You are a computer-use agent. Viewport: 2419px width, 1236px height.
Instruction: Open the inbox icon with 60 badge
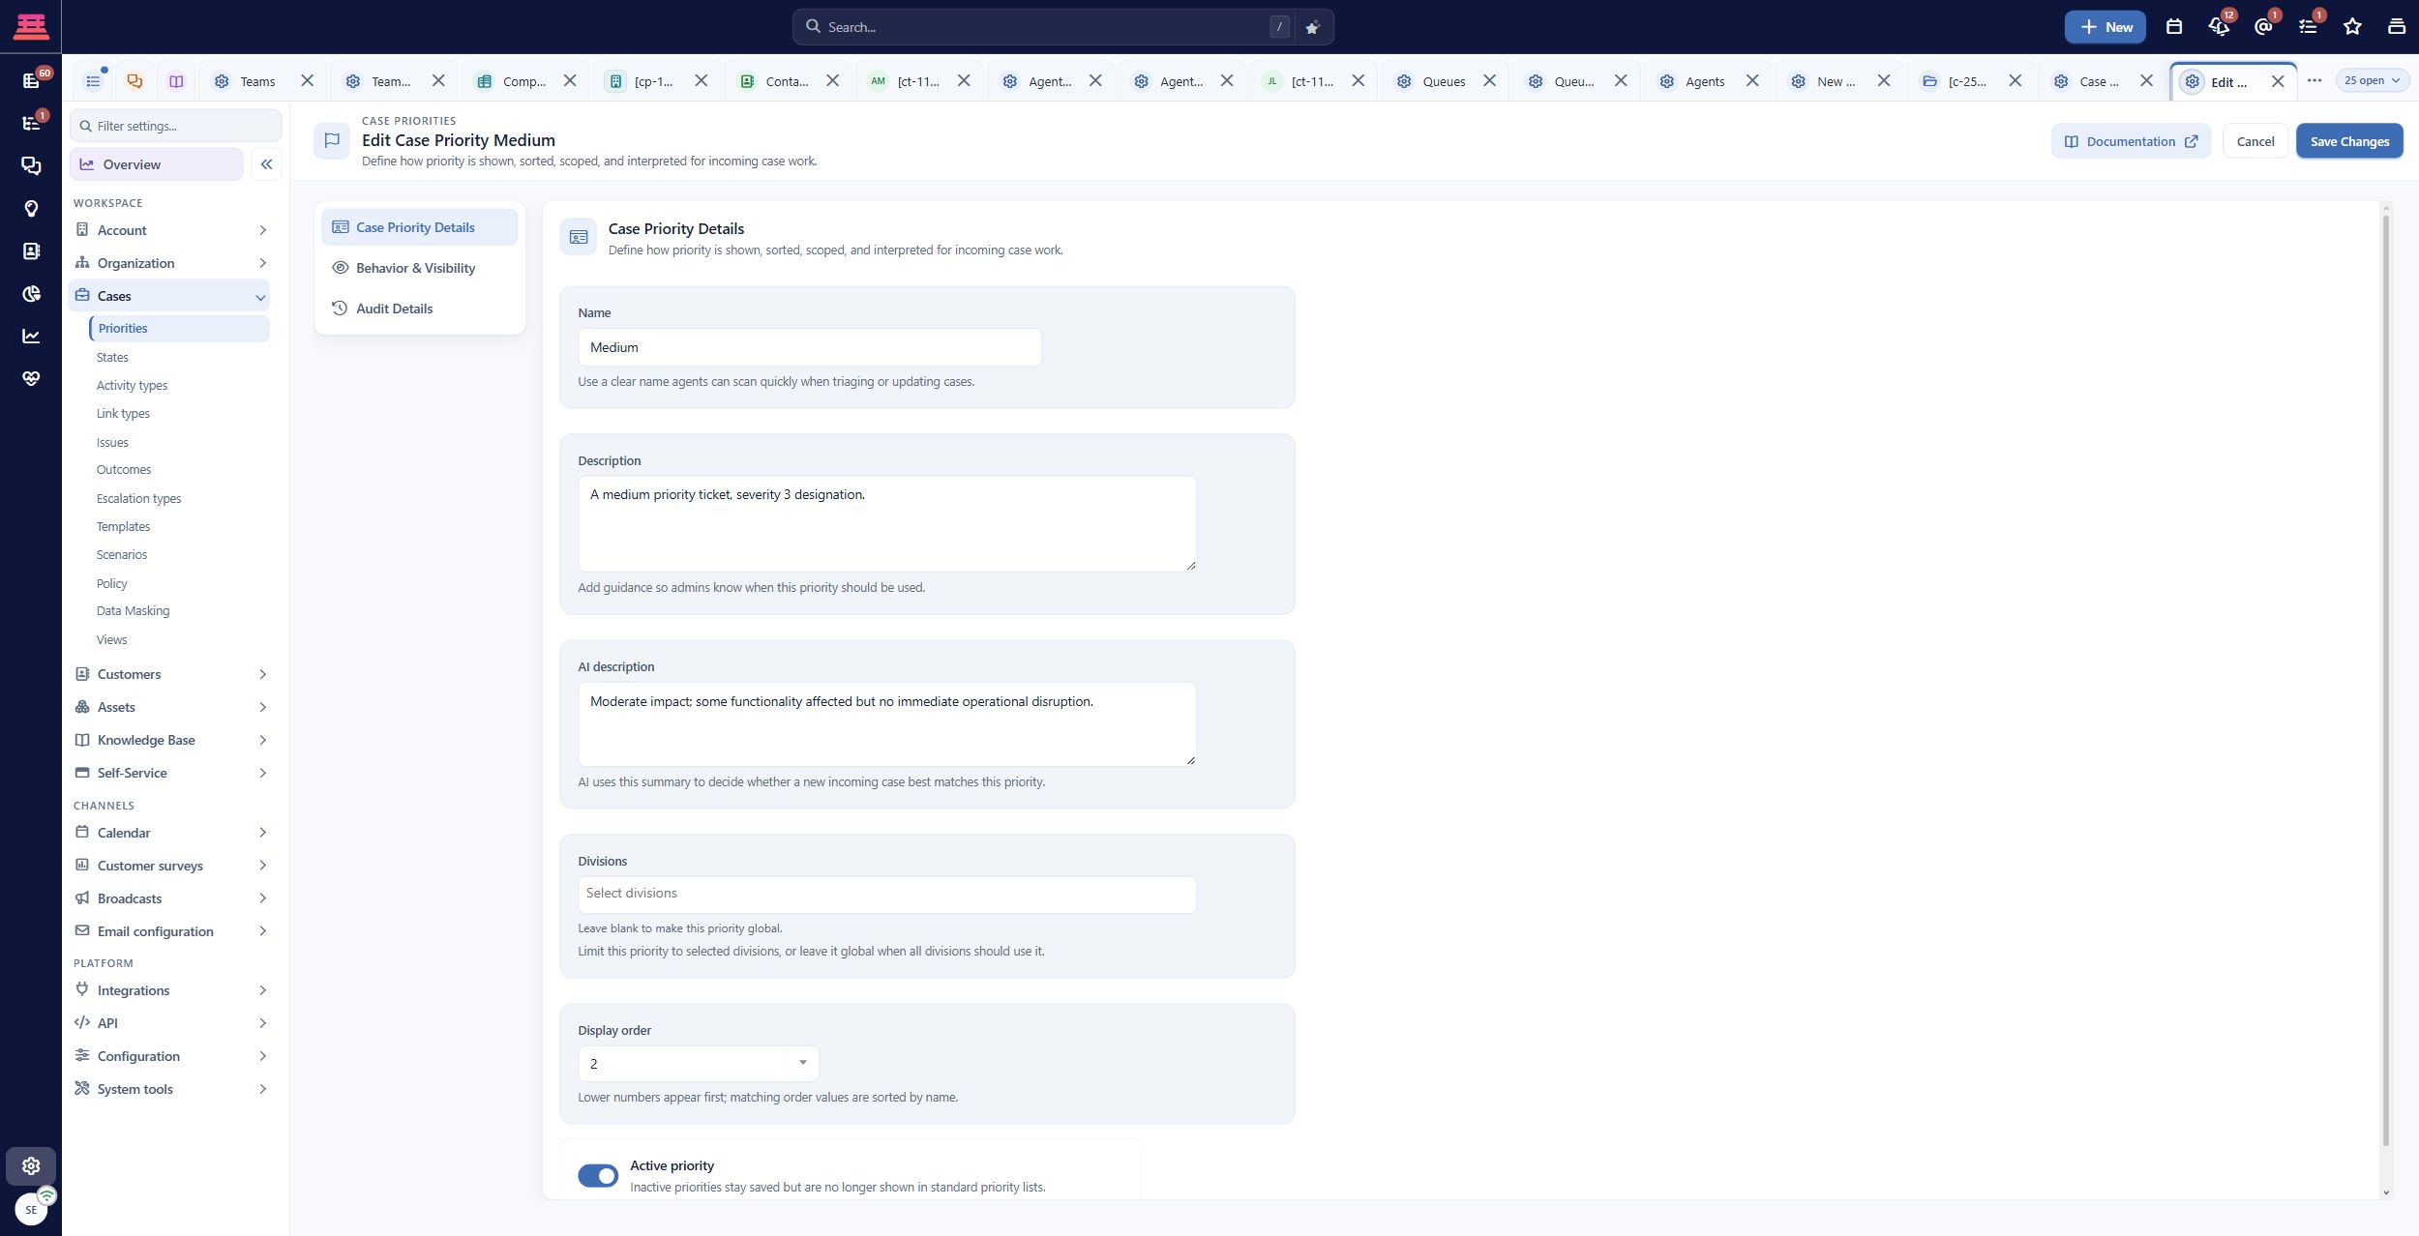click(31, 80)
